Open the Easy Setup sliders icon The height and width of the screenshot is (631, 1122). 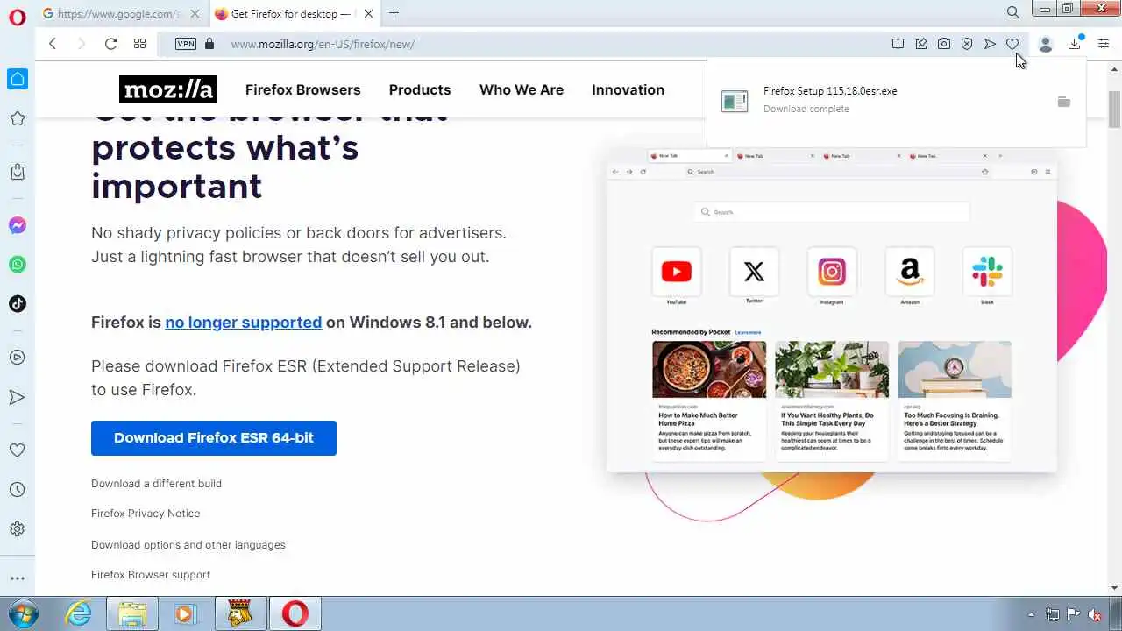click(x=1104, y=44)
